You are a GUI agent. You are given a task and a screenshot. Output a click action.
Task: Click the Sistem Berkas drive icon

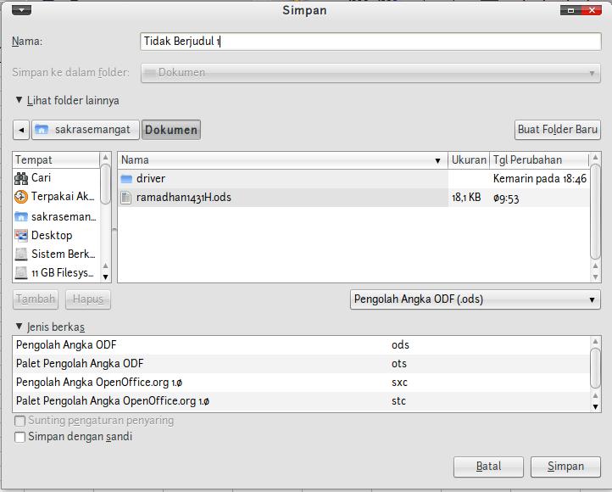21,254
